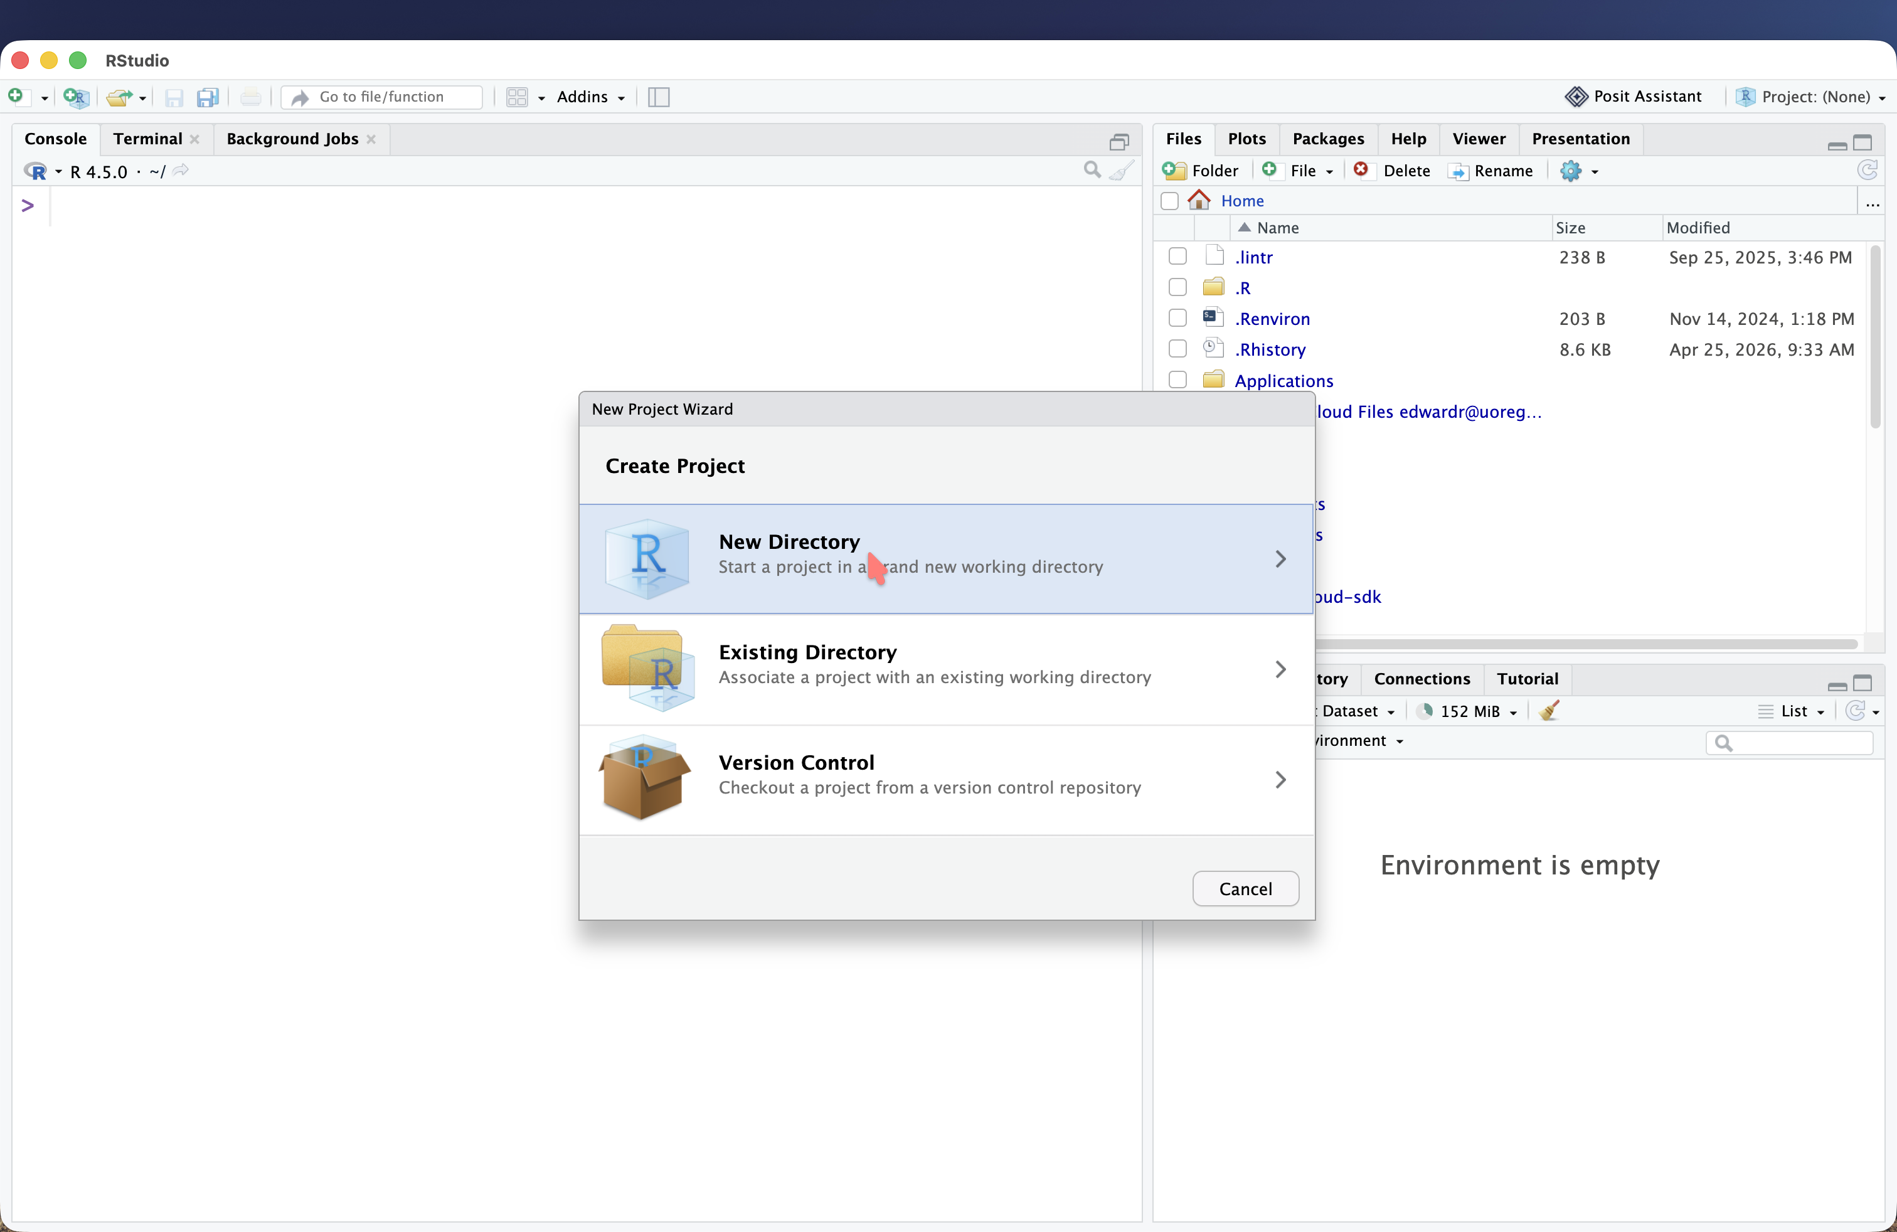Cancel the New Project Wizard

(x=1245, y=888)
